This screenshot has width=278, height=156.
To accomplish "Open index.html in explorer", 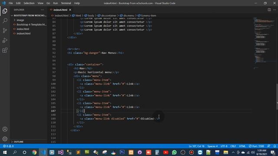I will pyautogui.click(x=23, y=29).
